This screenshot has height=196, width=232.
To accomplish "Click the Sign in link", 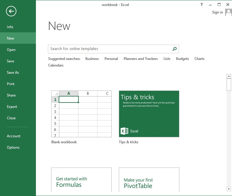I will click(217, 12).
